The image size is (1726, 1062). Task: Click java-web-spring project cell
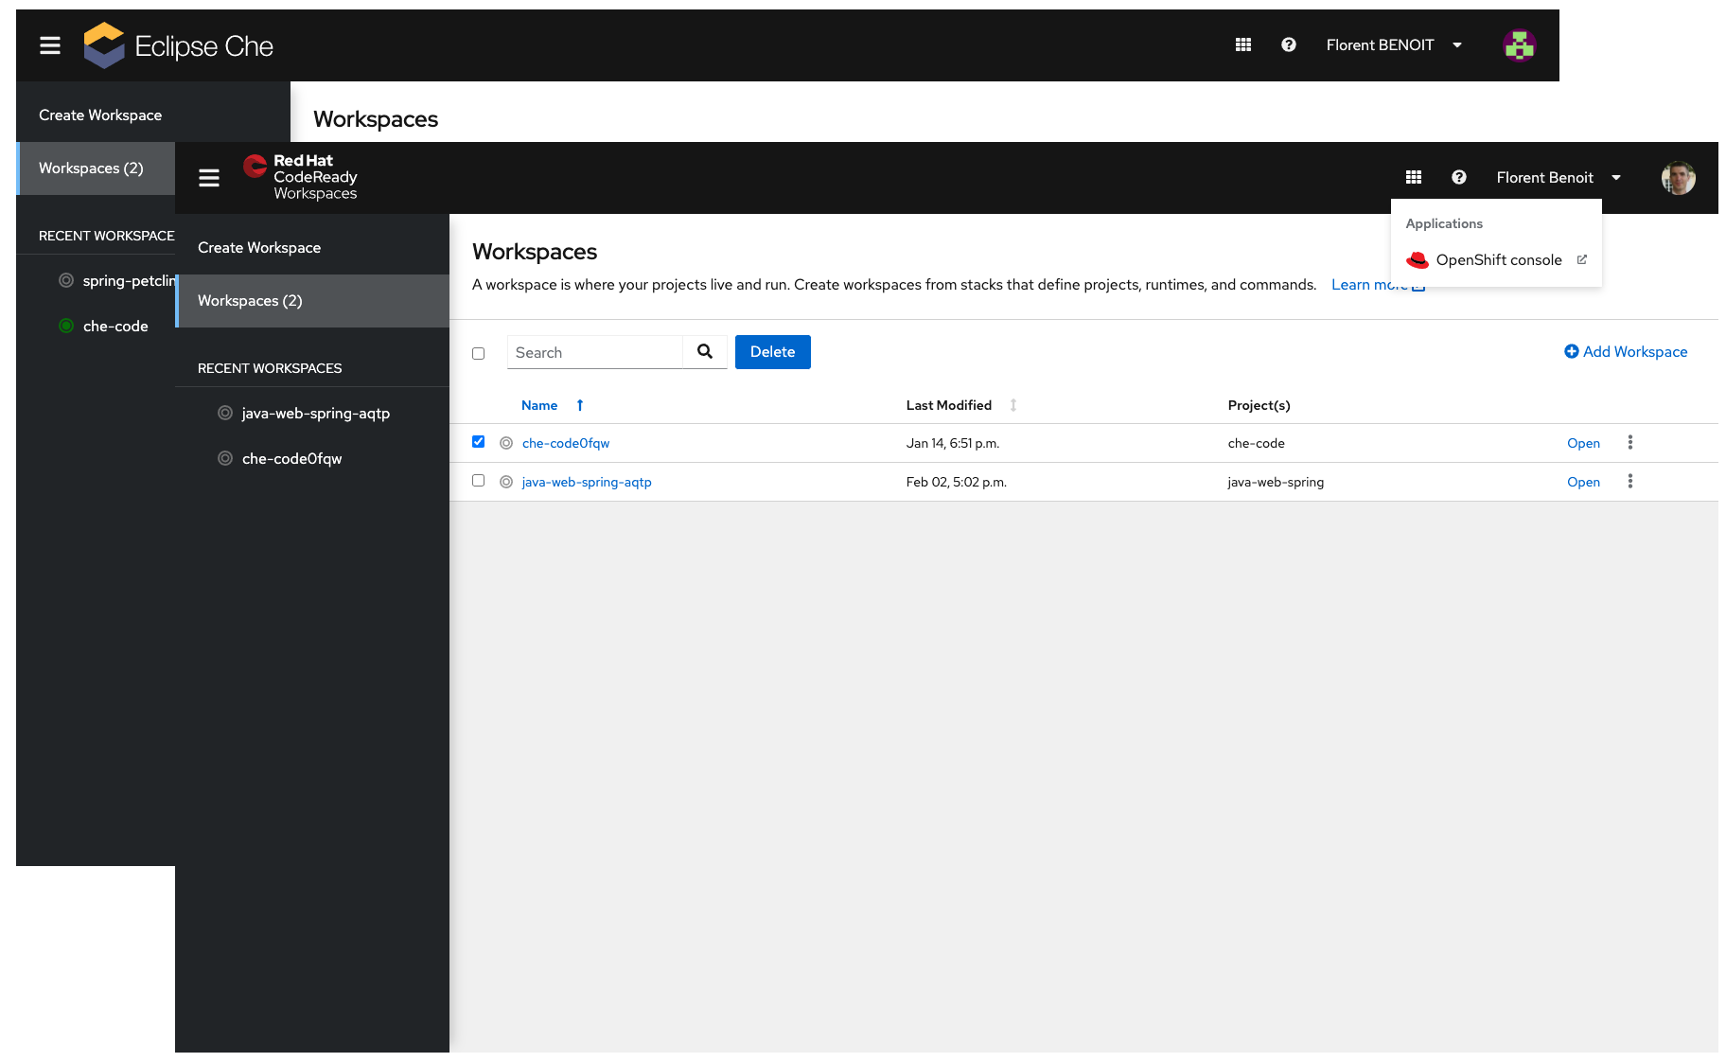click(1276, 482)
